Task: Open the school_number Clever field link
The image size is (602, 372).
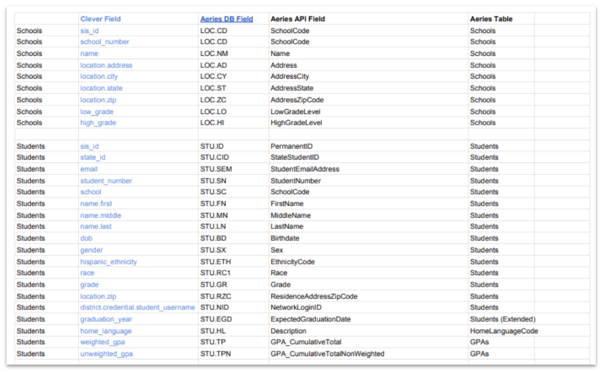Action: pos(105,42)
